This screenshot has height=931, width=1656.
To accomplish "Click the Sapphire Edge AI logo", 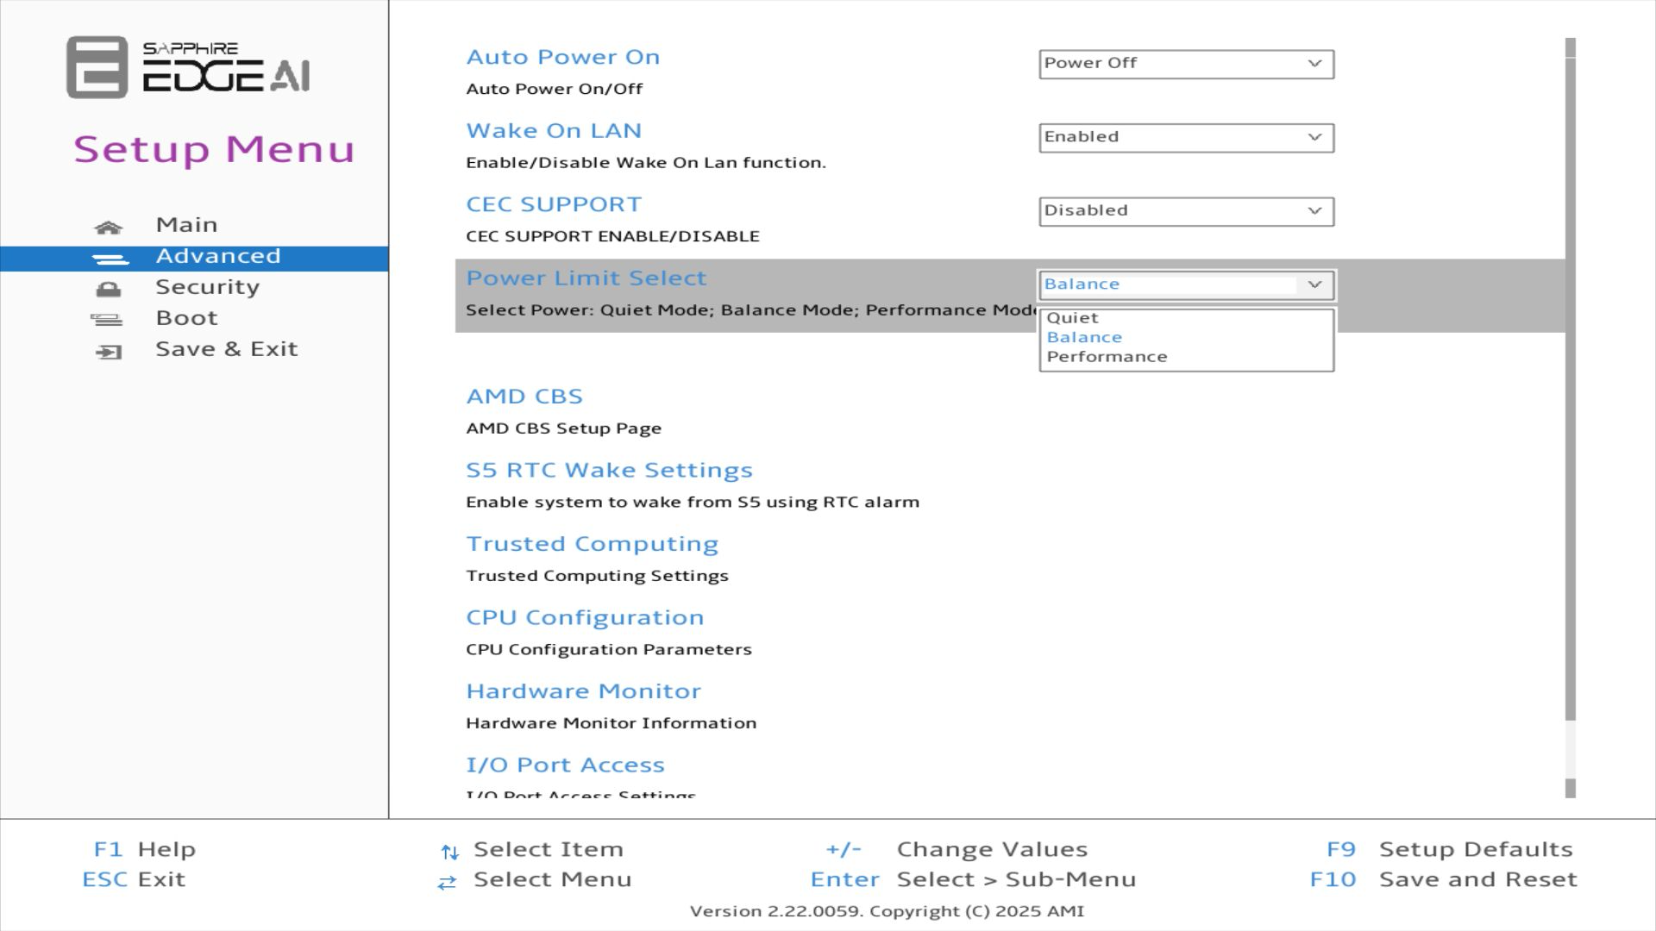I will (x=188, y=67).
